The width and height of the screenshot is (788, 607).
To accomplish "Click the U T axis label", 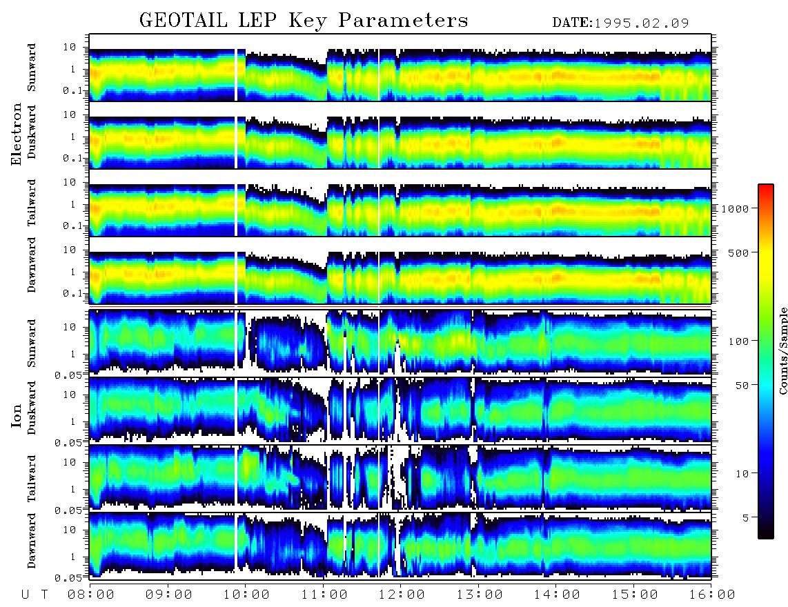I will click(35, 595).
